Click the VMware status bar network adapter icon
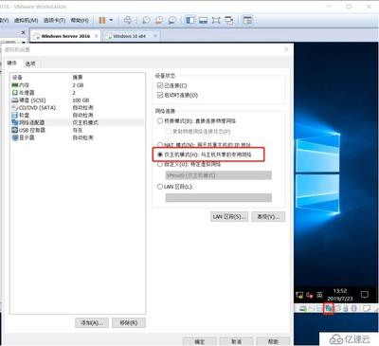379x346 pixels. point(329,308)
